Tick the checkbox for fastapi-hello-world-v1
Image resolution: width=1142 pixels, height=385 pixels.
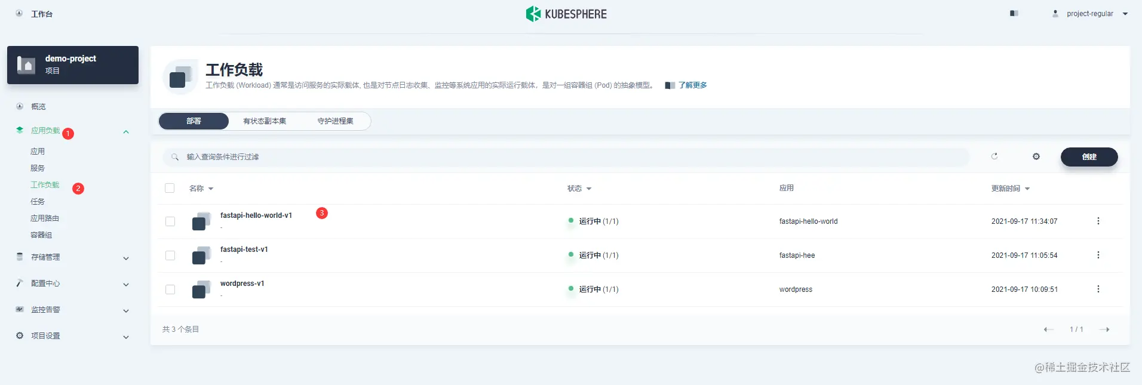[x=170, y=221]
